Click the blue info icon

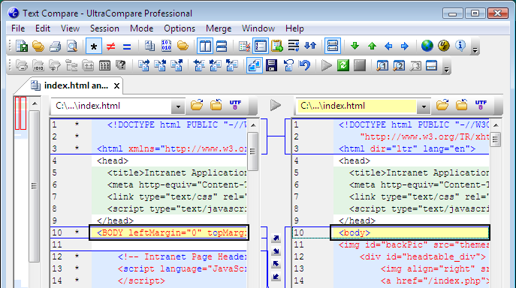(x=460, y=46)
